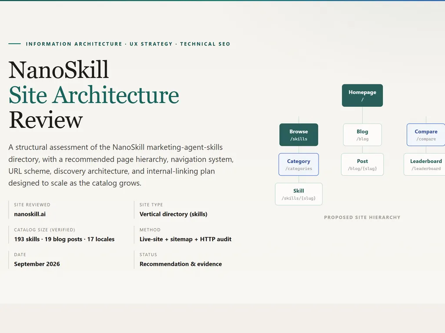445x333 pixels.
Task: Click the 'CATALOG SIZE (VERIFIED)' label
Action: coord(45,230)
